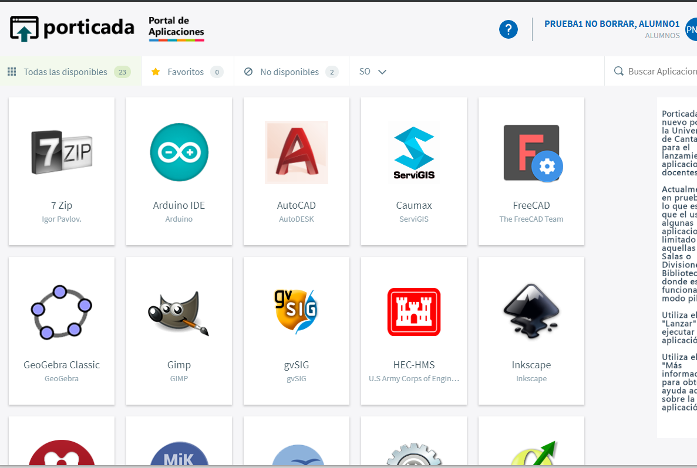This screenshot has width=697, height=468.
Task: Click the PRUEBA1 NO BORRAR, ALUMNO1 username
Action: [612, 24]
